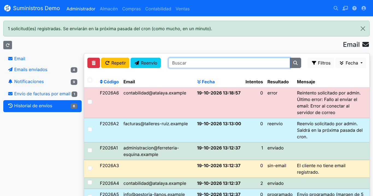Sort by the Fecha column header

pyautogui.click(x=206, y=82)
